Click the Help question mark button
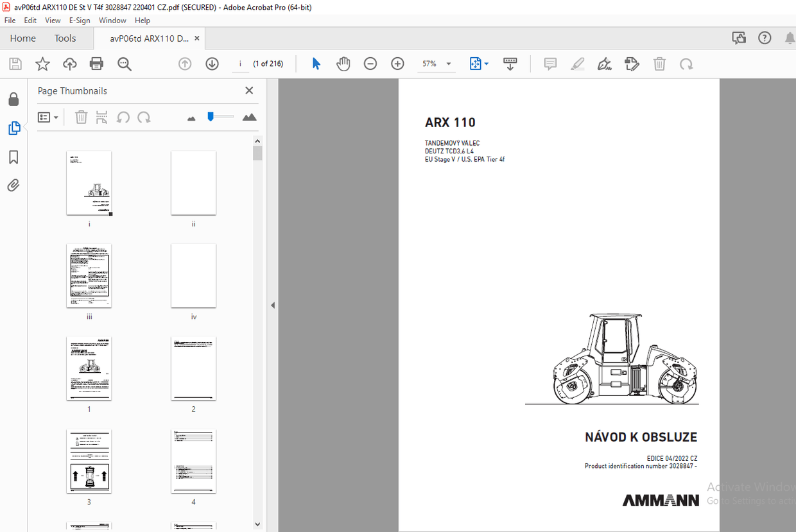The image size is (796, 532). [x=765, y=38]
